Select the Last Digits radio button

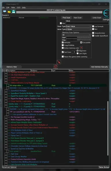click(x=78, y=53)
